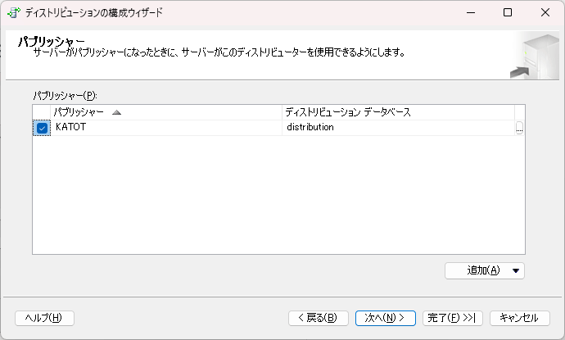Click the wizard icon in the title bar
Screen dimensions: 565x340
tap(14, 12)
